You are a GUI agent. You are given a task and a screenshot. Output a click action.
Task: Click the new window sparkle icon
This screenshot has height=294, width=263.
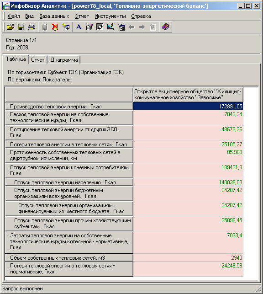pos(66,27)
